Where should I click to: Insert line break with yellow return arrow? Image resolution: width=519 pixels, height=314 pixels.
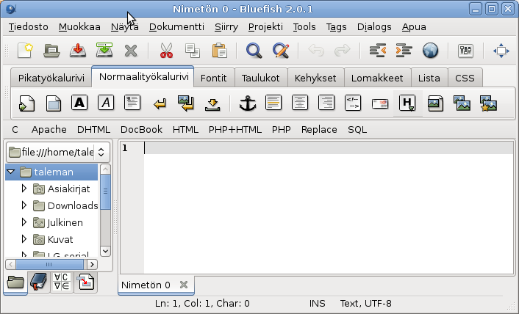pyautogui.click(x=160, y=104)
